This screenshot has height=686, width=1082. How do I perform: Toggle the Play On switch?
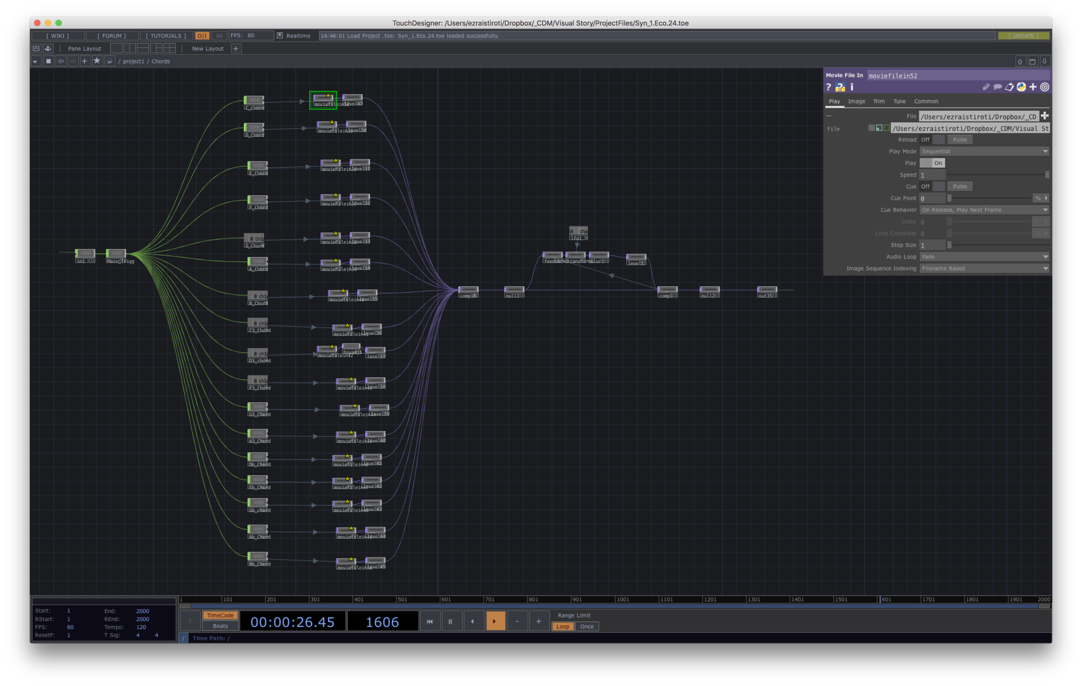click(x=932, y=163)
